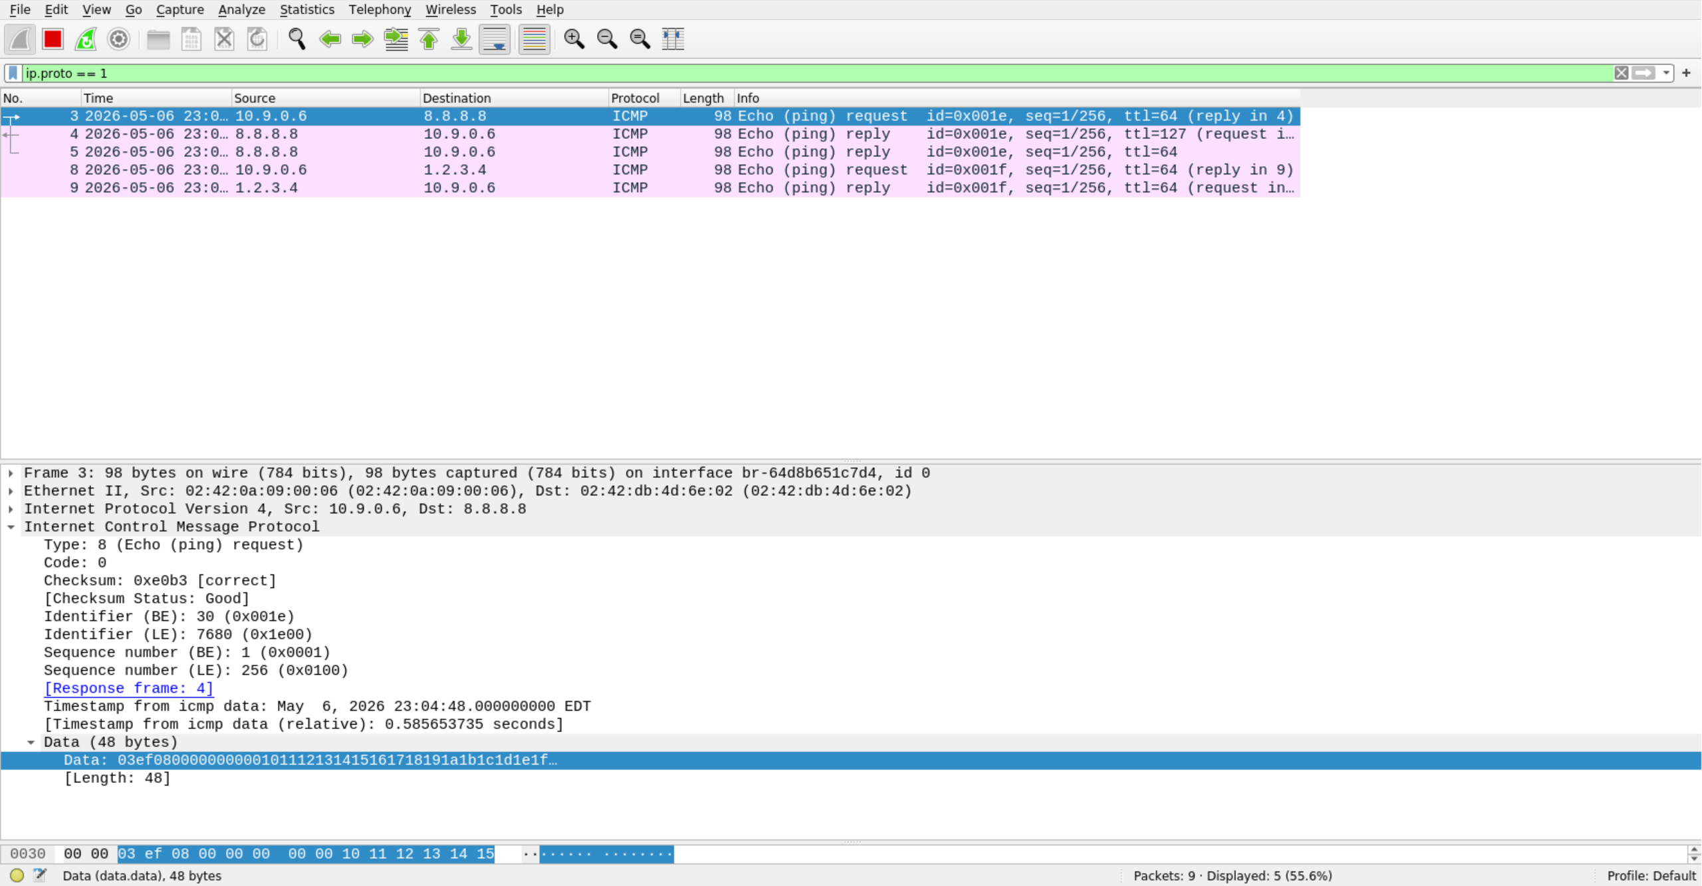1702x886 pixels.
Task: Clear the display filter
Action: click(1622, 73)
